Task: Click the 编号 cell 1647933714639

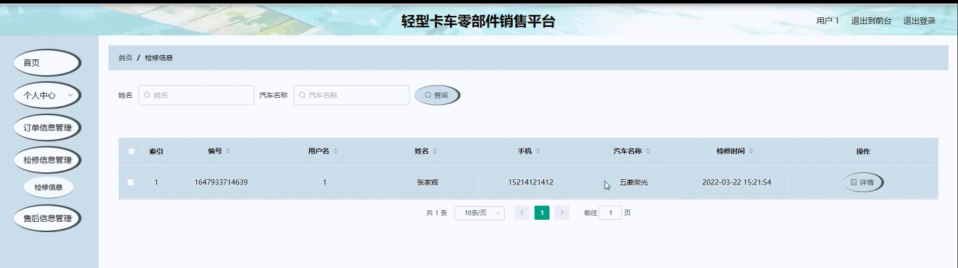Action: tap(221, 183)
